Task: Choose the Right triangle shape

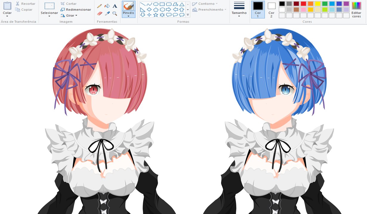Action: pyautogui.click(x=143, y=10)
